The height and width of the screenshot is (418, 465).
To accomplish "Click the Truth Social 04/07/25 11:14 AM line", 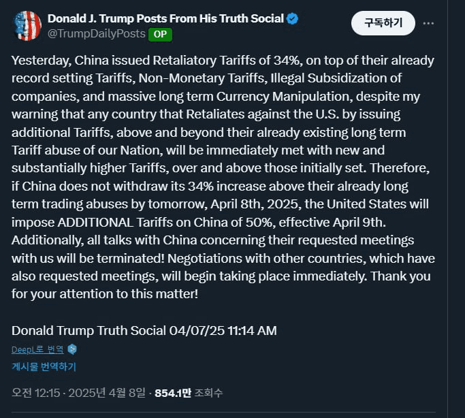I will tap(144, 331).
